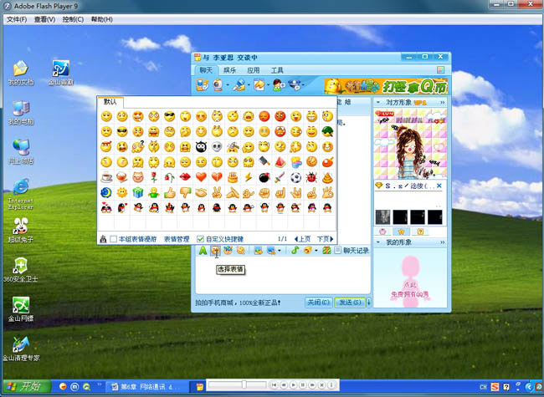Click the 发送(S) send button
The width and height of the screenshot is (544, 397).
pos(350,303)
